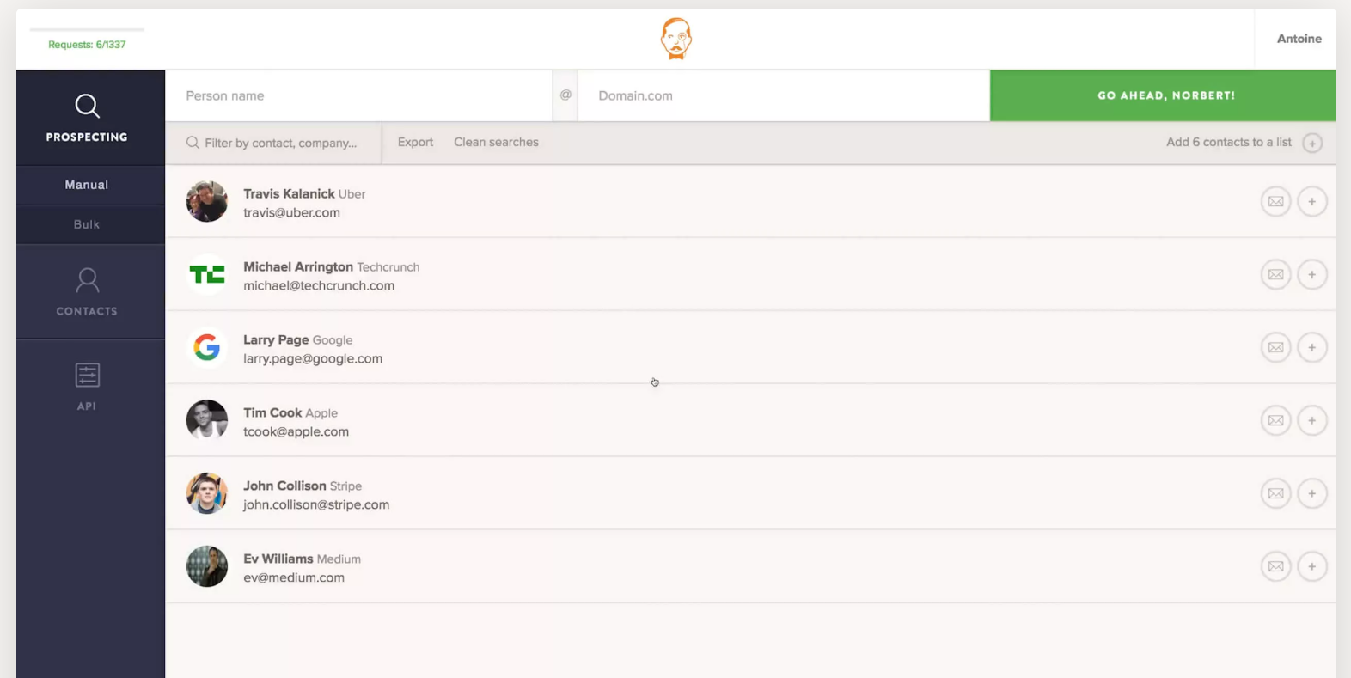Select the name Tim Cook
1351x678 pixels.
(x=272, y=412)
